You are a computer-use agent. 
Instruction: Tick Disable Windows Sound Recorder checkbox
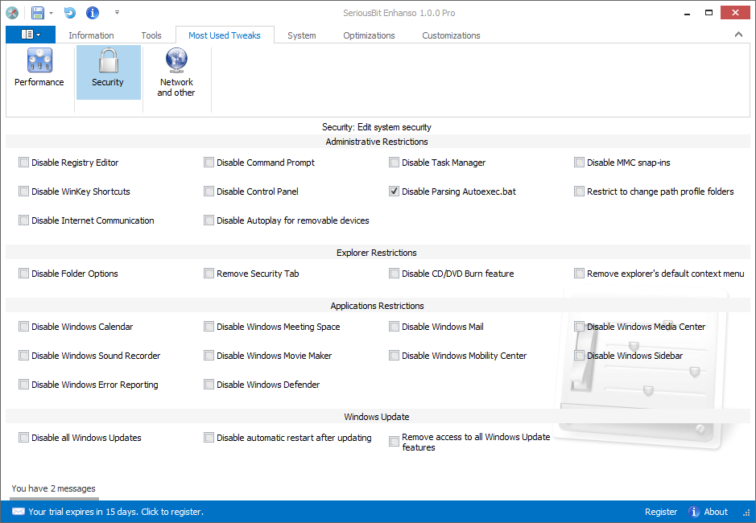(x=23, y=356)
